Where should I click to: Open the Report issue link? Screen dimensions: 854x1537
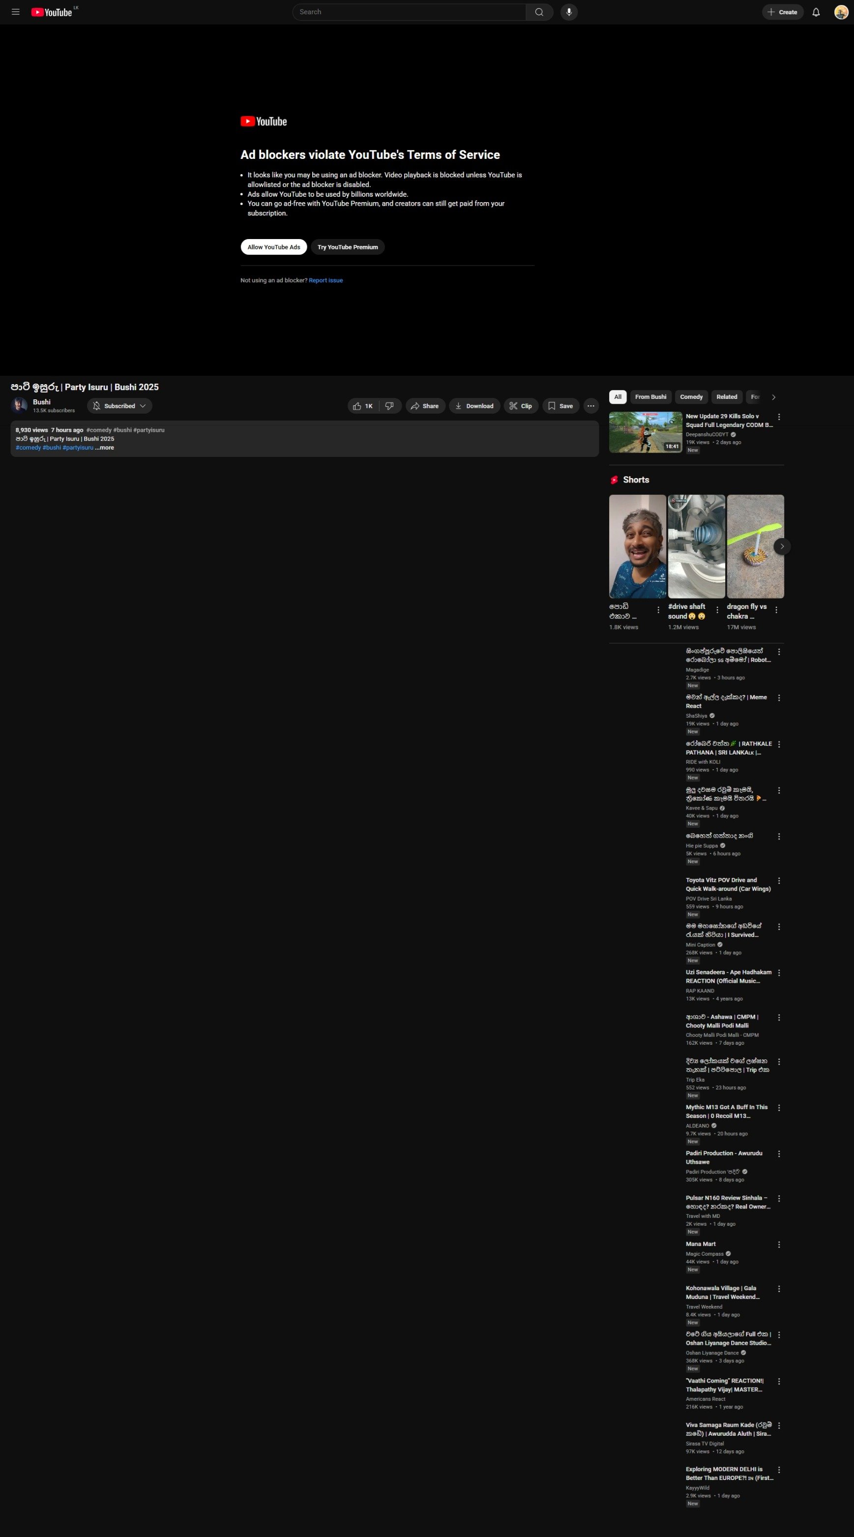(325, 280)
